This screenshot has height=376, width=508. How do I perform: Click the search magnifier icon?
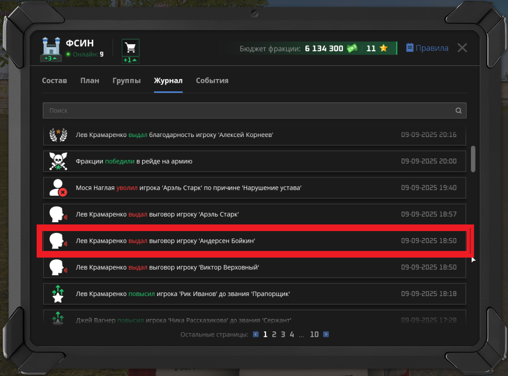(458, 111)
